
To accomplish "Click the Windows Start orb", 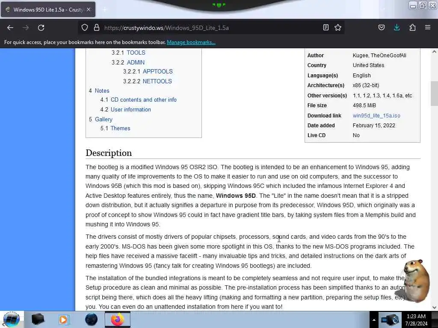I will [x=12, y=319].
